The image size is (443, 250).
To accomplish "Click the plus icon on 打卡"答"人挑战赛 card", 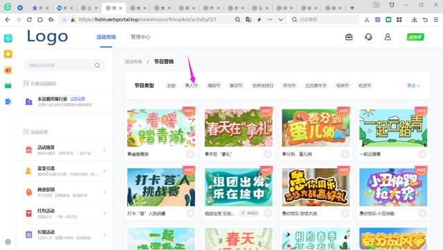I will click(190, 213).
